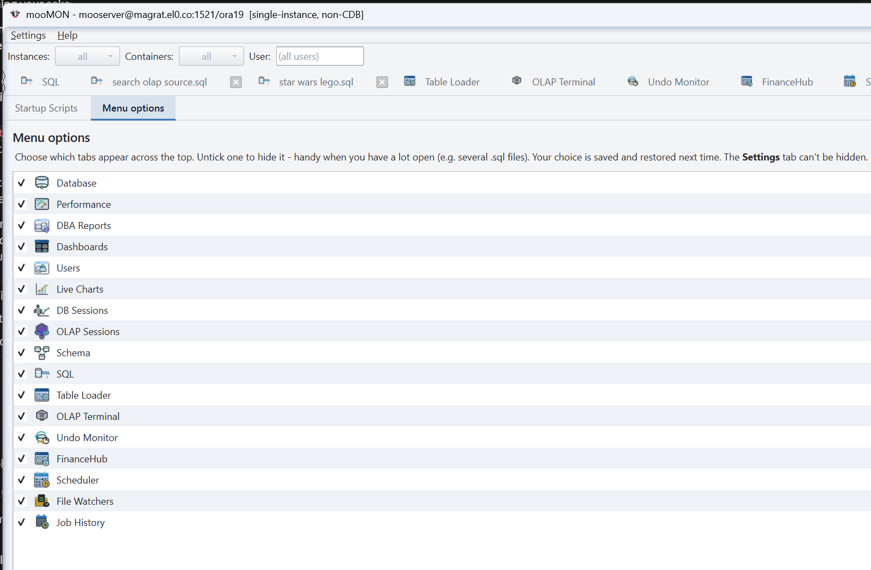
Task: Click the Job History icon
Action: (x=42, y=522)
